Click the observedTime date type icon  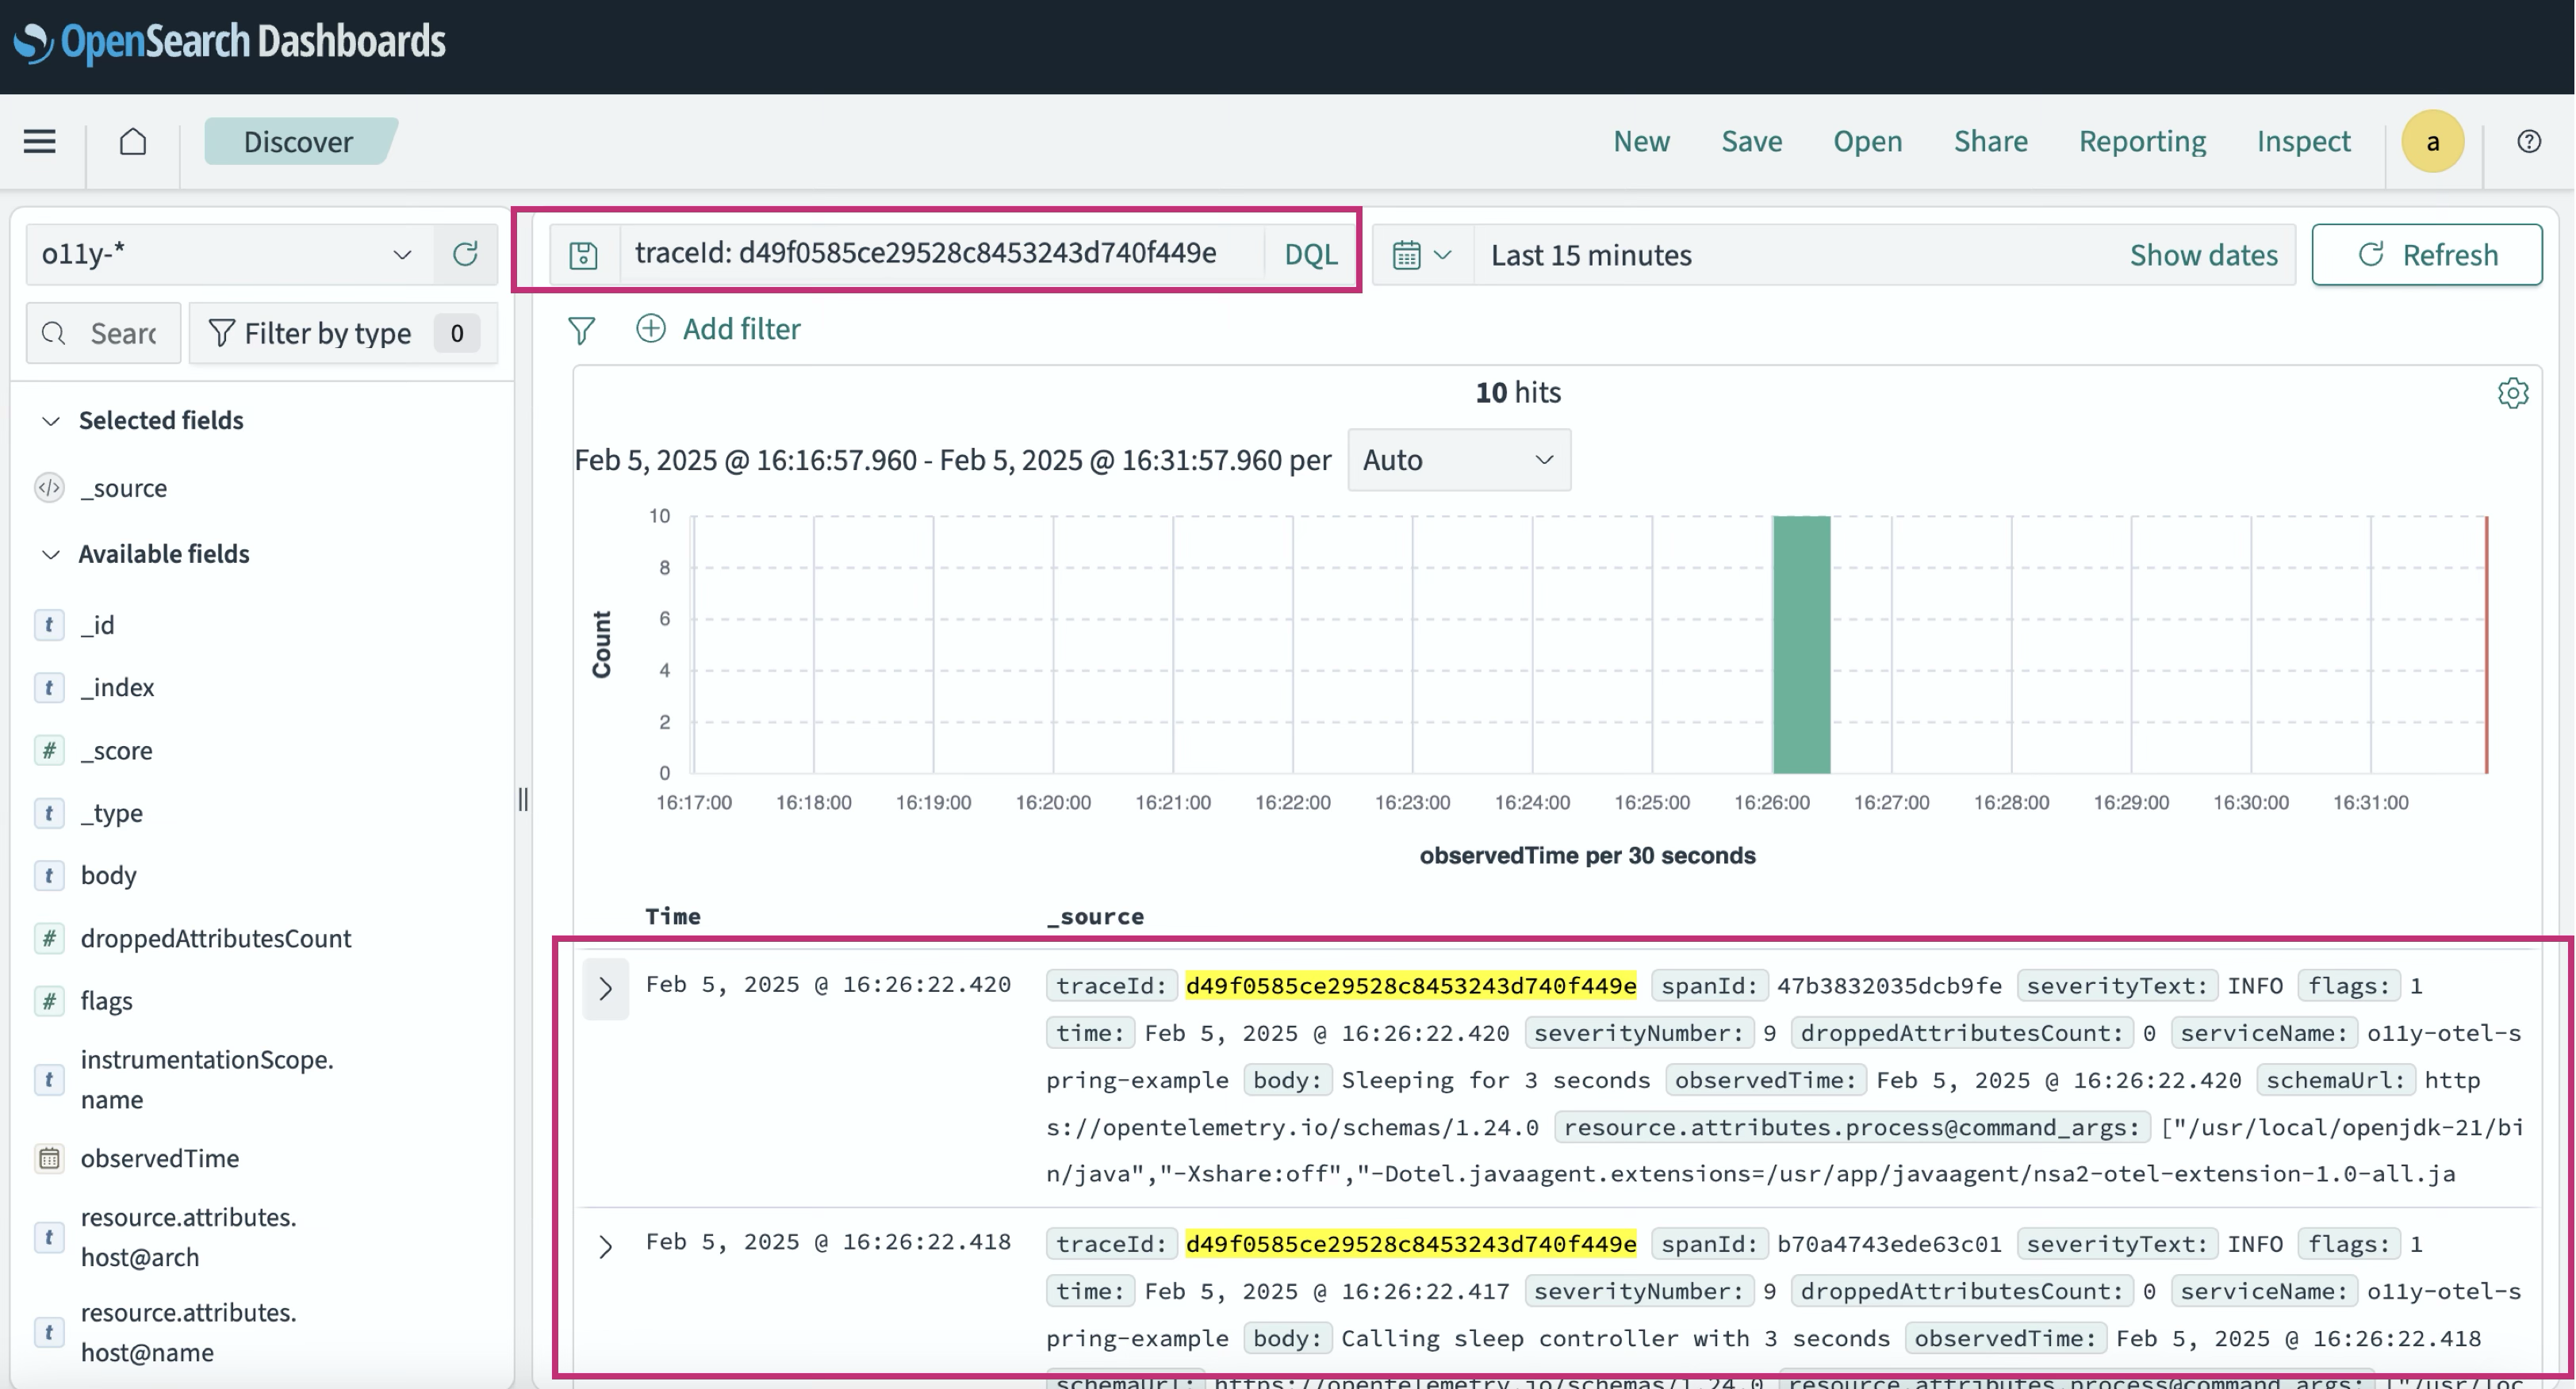point(49,1158)
